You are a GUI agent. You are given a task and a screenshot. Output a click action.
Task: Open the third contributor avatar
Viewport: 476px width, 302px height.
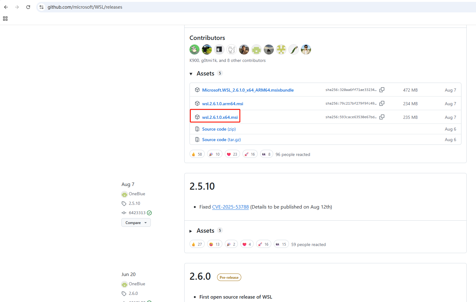219,50
